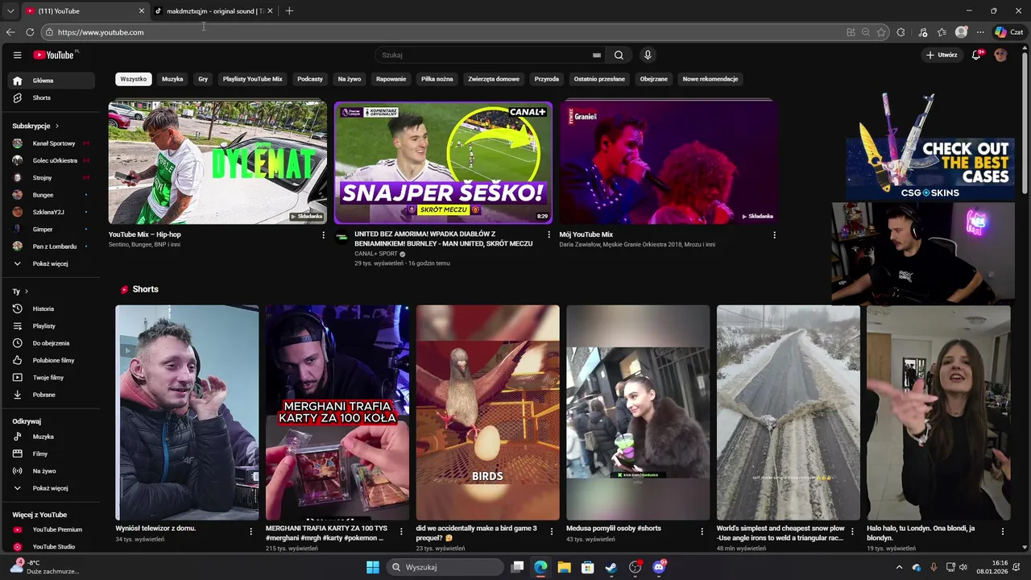Screen dimensions: 1031x580
Task: Open Filmy under Odkrywaj
Action: coord(52,454)
